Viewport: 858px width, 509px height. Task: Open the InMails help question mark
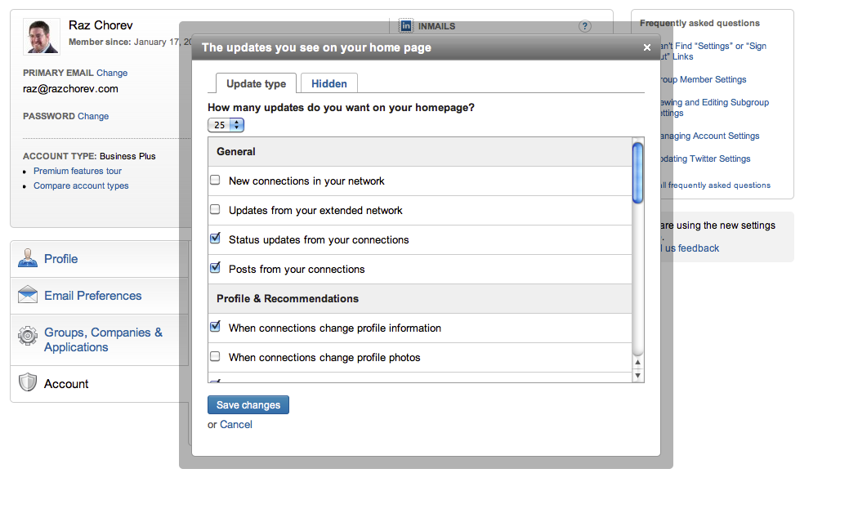pos(585,26)
